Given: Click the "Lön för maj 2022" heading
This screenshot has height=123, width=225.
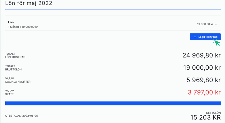Looking at the screenshot, I should tap(29, 3).
